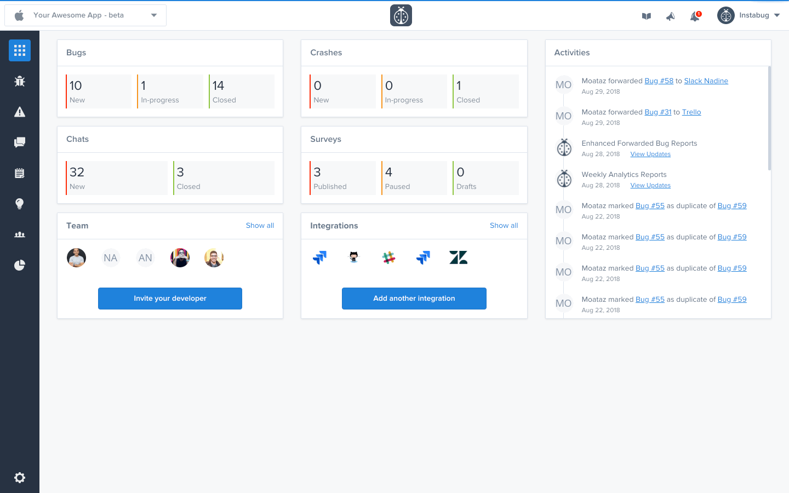This screenshot has height=493, width=789.
Task: Click the Activities panel scrollbar
Action: tap(769, 118)
